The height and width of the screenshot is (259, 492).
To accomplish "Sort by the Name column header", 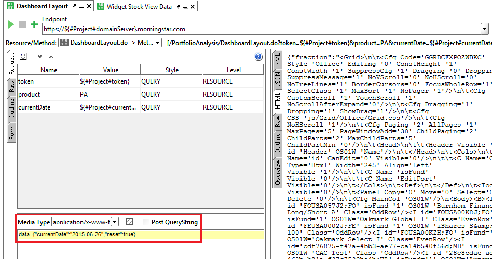I will click(x=49, y=70).
